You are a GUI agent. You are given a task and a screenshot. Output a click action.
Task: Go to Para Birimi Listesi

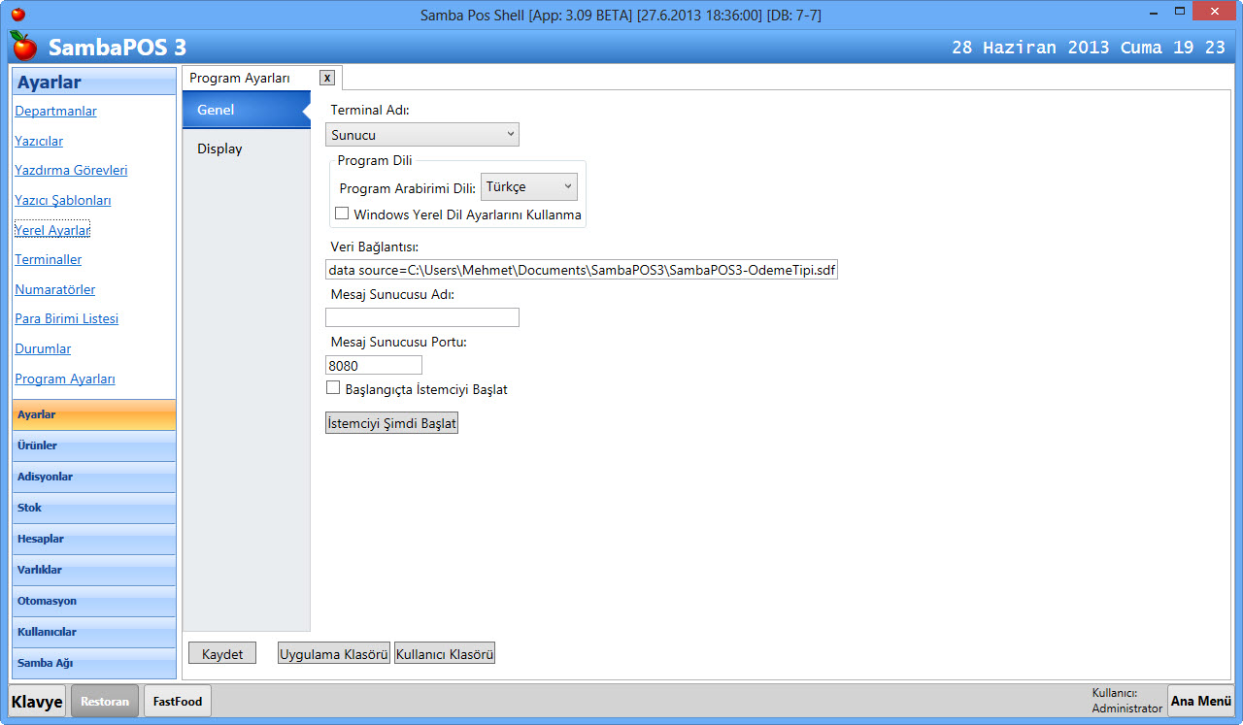pyautogui.click(x=67, y=318)
